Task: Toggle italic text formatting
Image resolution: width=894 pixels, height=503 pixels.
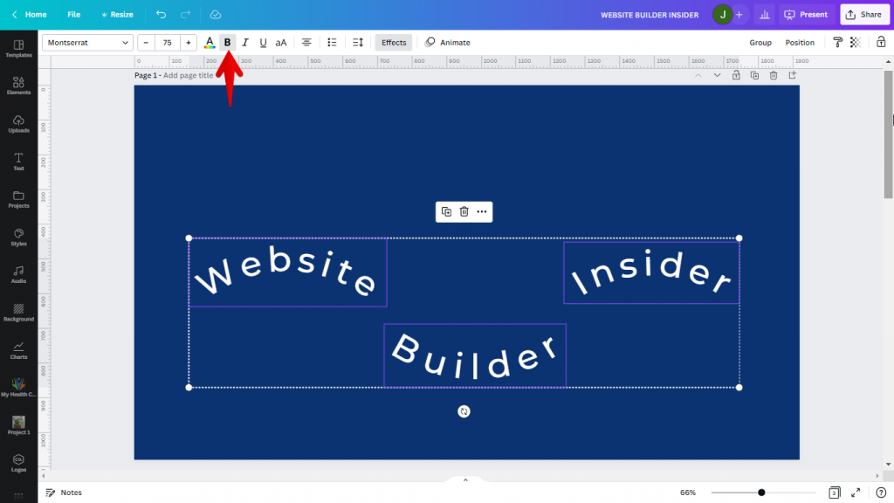Action: [245, 42]
